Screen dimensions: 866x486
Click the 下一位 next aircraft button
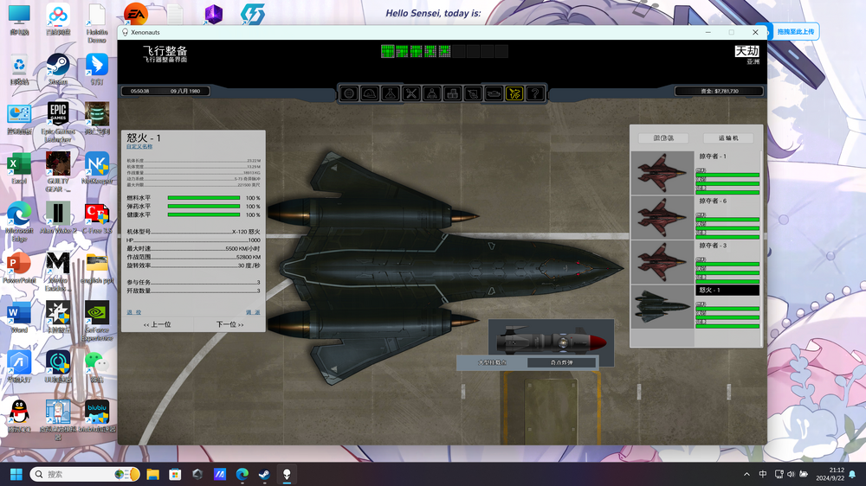pos(229,324)
